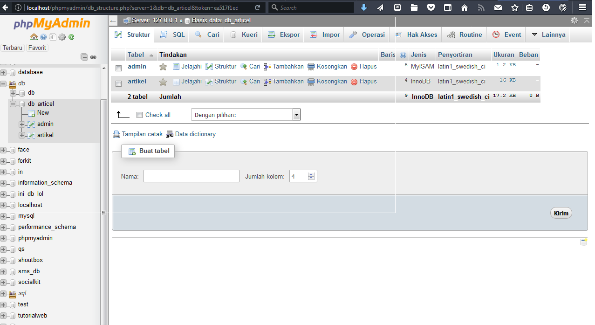Check the admin table row checkbox
The width and height of the screenshot is (595, 325).
[118, 66]
